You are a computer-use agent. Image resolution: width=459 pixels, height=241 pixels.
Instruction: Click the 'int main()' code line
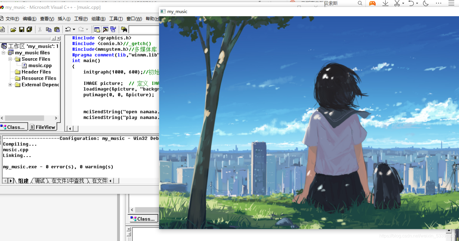pos(86,61)
